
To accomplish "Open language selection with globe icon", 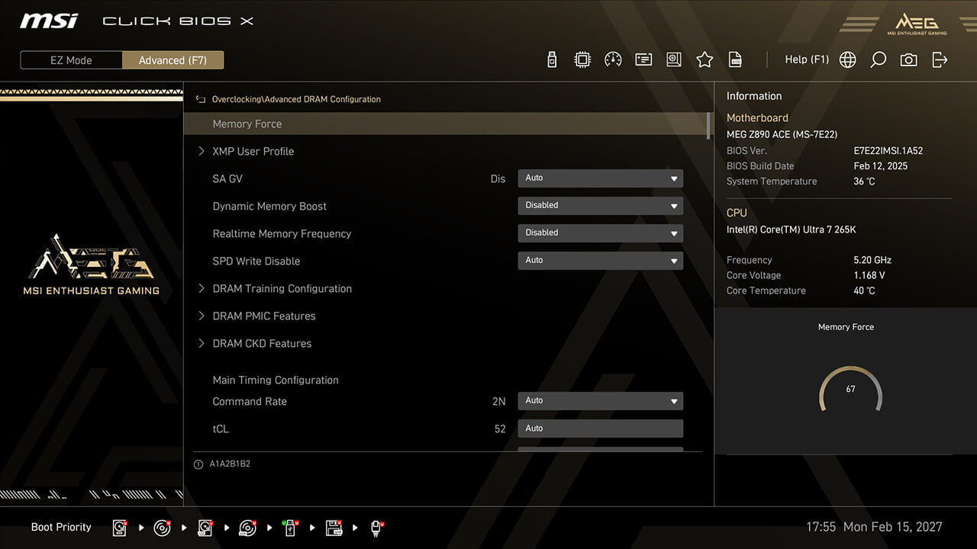I will pyautogui.click(x=847, y=59).
